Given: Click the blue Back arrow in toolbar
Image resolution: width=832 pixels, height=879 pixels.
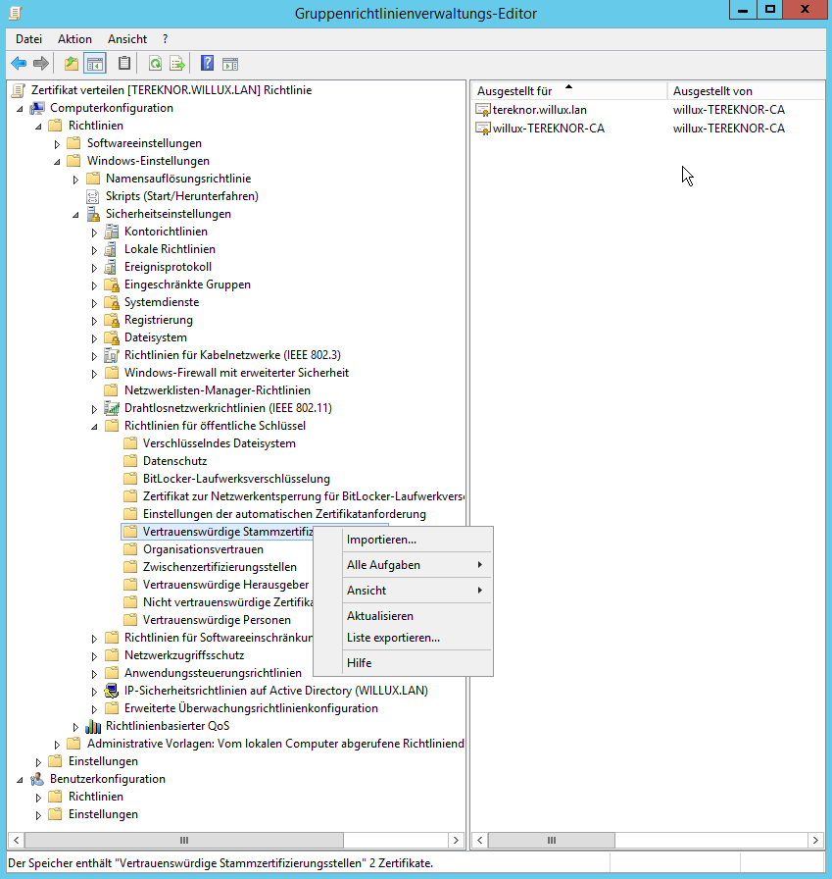Looking at the screenshot, I should (x=19, y=64).
